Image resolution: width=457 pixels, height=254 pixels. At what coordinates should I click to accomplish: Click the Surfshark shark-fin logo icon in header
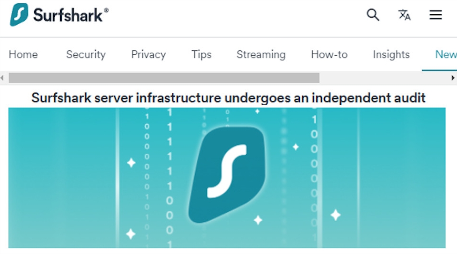[19, 15]
